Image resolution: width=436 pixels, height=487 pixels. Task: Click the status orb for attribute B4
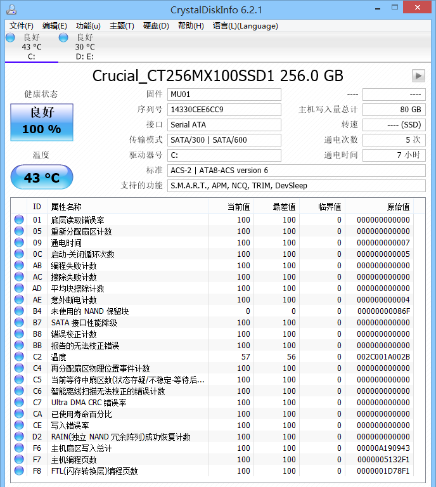click(x=19, y=311)
